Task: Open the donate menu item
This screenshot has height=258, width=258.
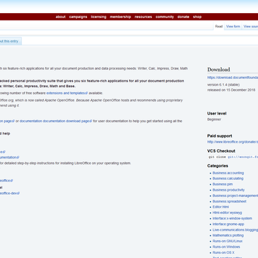Action: 183,16
